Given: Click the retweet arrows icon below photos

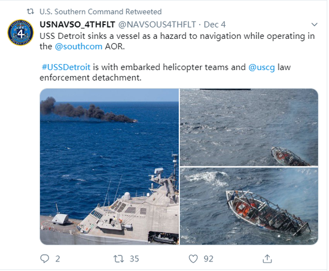Looking at the screenshot, I should (x=119, y=258).
